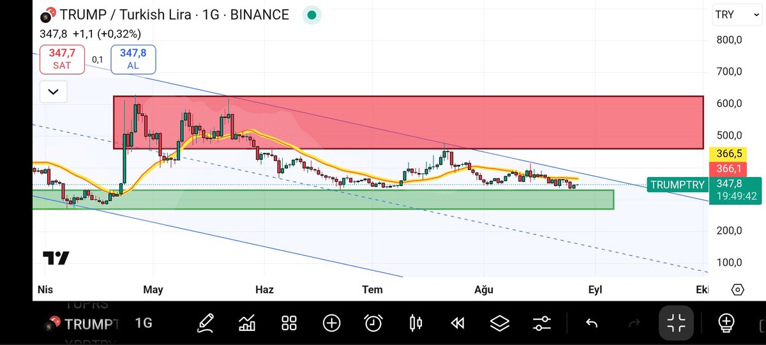Viewport: 766px width, 345px height.
Task: Start bar replay with the rewind icon
Action: pyautogui.click(x=457, y=323)
